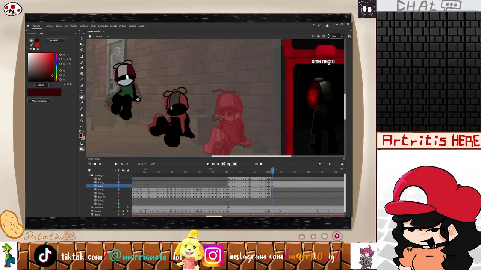Expand the more tools ellipsis
This screenshot has width=481, height=270.
coord(82,127)
